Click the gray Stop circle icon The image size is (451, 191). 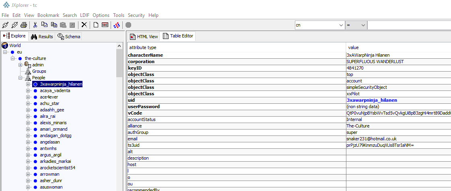pos(128,25)
